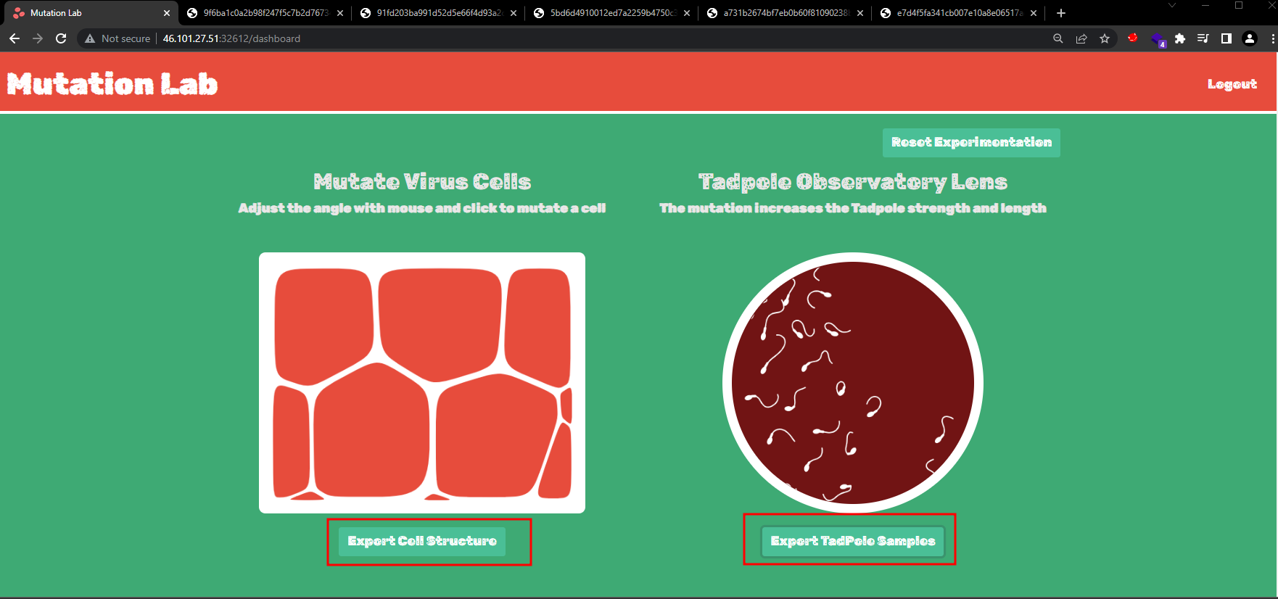Viewport: 1278px width, 599px height.
Task: Bookmark this page with star icon
Action: tap(1105, 38)
